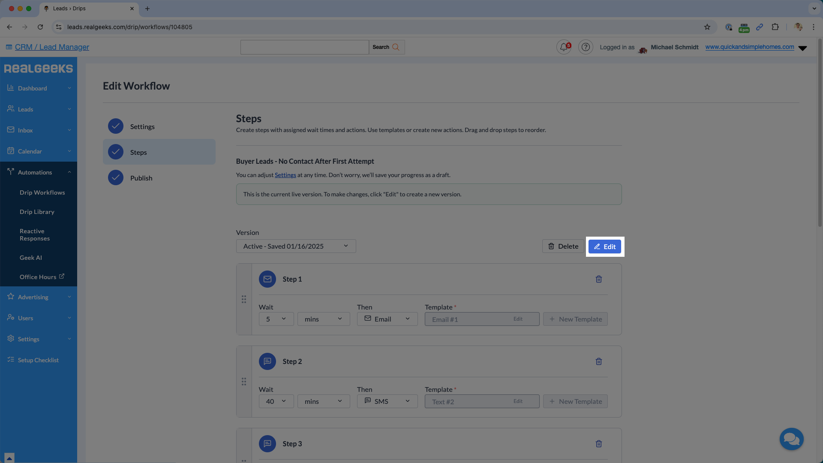Open notifications via the bell icon
The width and height of the screenshot is (823, 463).
point(563,47)
